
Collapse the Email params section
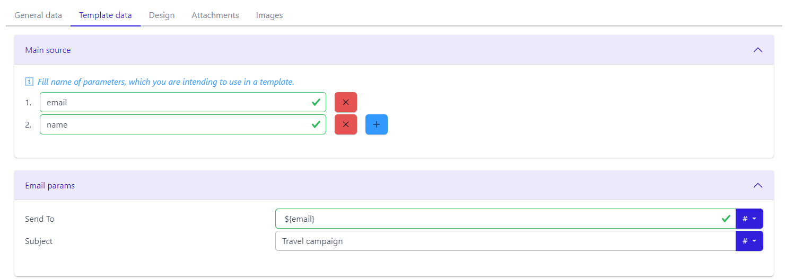coord(758,185)
